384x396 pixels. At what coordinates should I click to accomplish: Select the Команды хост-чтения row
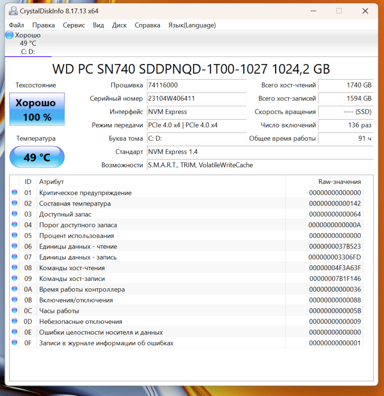pyautogui.click(x=186, y=268)
